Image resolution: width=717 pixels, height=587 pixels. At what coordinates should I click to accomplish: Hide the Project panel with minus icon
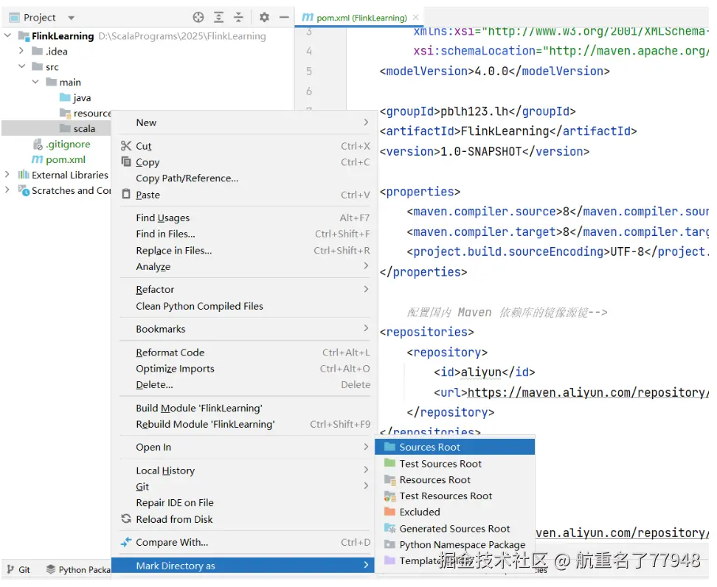point(284,18)
